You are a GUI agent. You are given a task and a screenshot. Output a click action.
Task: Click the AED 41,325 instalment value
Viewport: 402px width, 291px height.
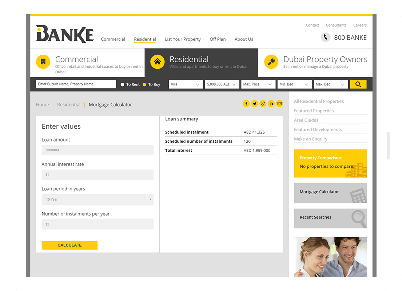pos(254,132)
